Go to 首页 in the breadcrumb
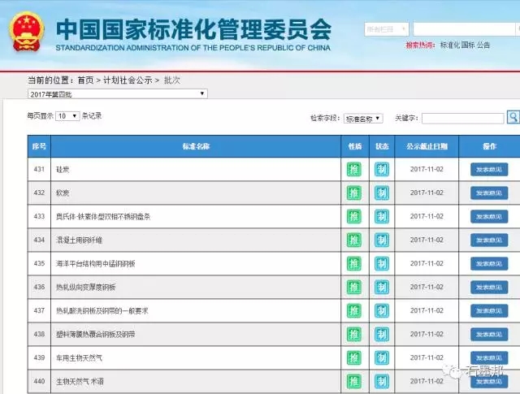 [x=85, y=80]
